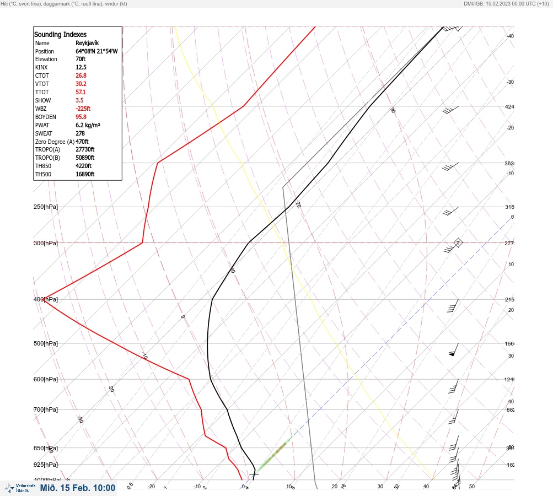
Task: Click the '316' height label on right edge
Action: (509, 207)
